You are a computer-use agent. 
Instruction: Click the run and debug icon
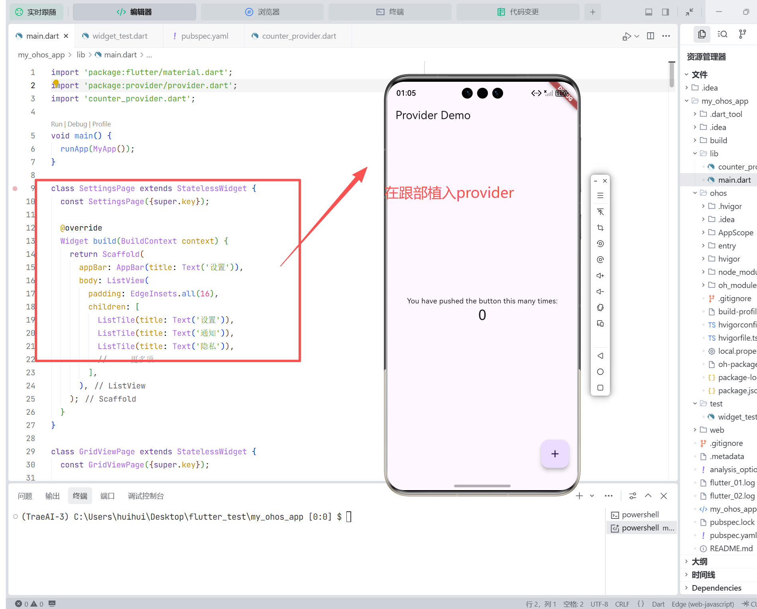point(626,36)
